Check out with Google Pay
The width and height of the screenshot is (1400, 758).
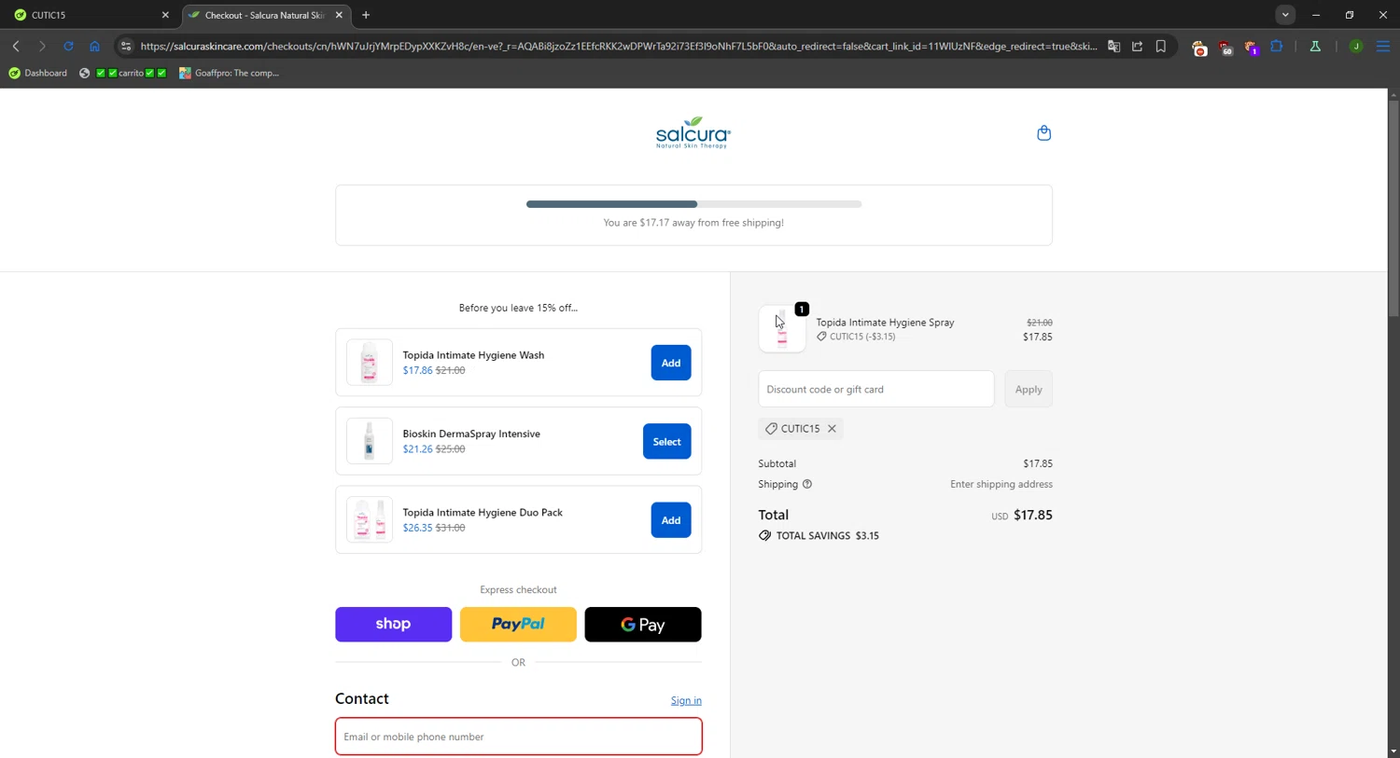[643, 625]
